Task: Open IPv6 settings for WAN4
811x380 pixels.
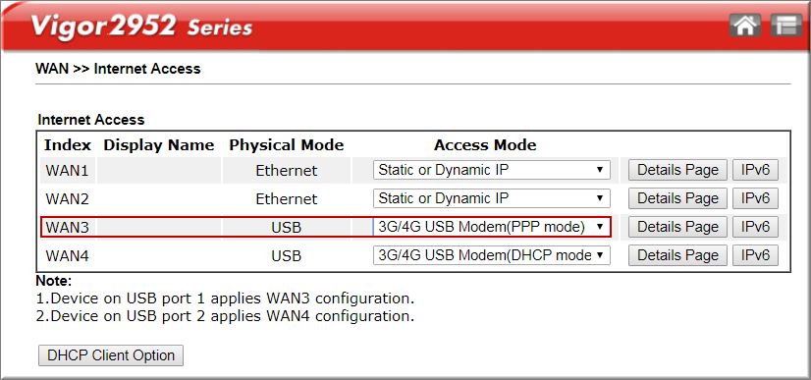Action: tap(755, 255)
